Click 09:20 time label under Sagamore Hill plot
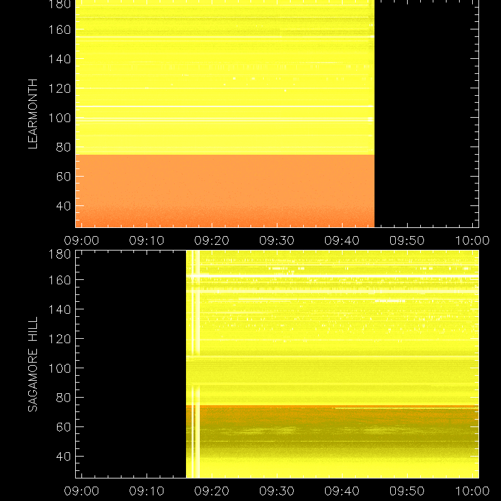 click(x=212, y=491)
